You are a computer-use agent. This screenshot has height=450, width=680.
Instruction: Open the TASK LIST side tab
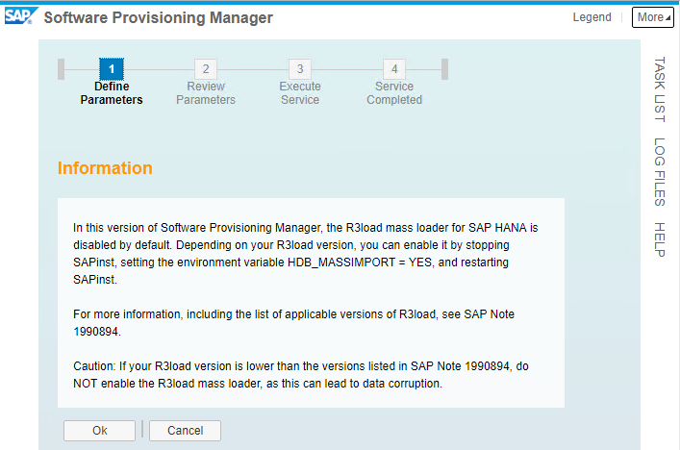tap(660, 89)
